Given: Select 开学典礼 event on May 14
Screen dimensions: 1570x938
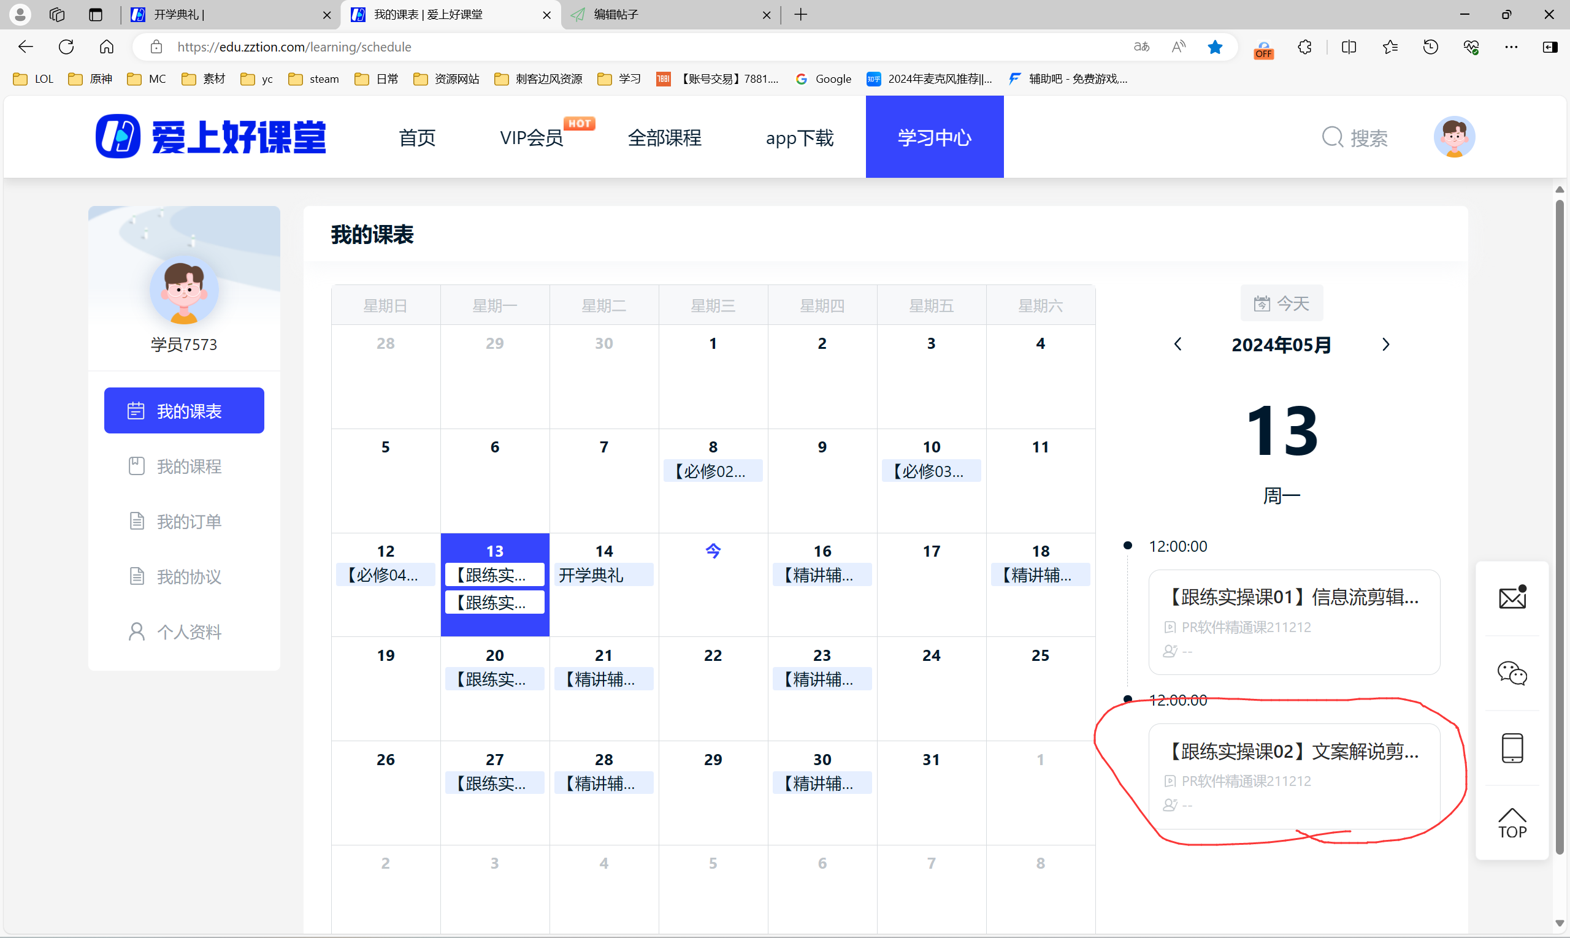Looking at the screenshot, I should 603,575.
